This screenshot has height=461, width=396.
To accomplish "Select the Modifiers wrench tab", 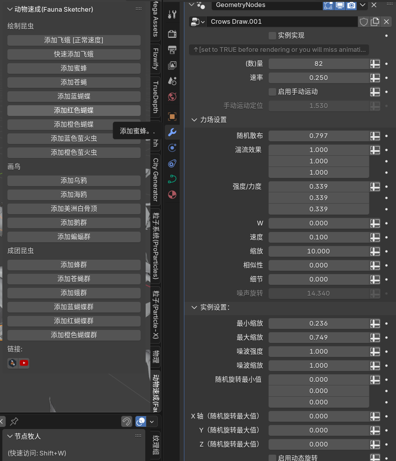I will pos(172,132).
